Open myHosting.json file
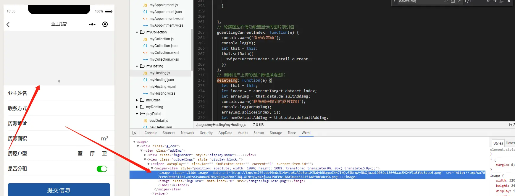The width and height of the screenshot is (515, 196). click(162, 80)
